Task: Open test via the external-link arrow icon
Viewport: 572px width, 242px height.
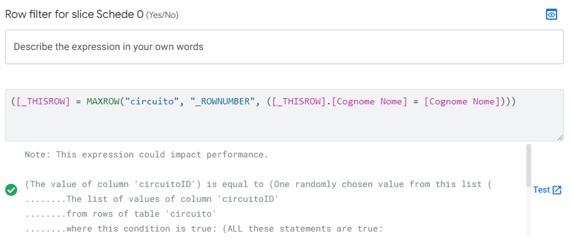Action: click(x=557, y=190)
